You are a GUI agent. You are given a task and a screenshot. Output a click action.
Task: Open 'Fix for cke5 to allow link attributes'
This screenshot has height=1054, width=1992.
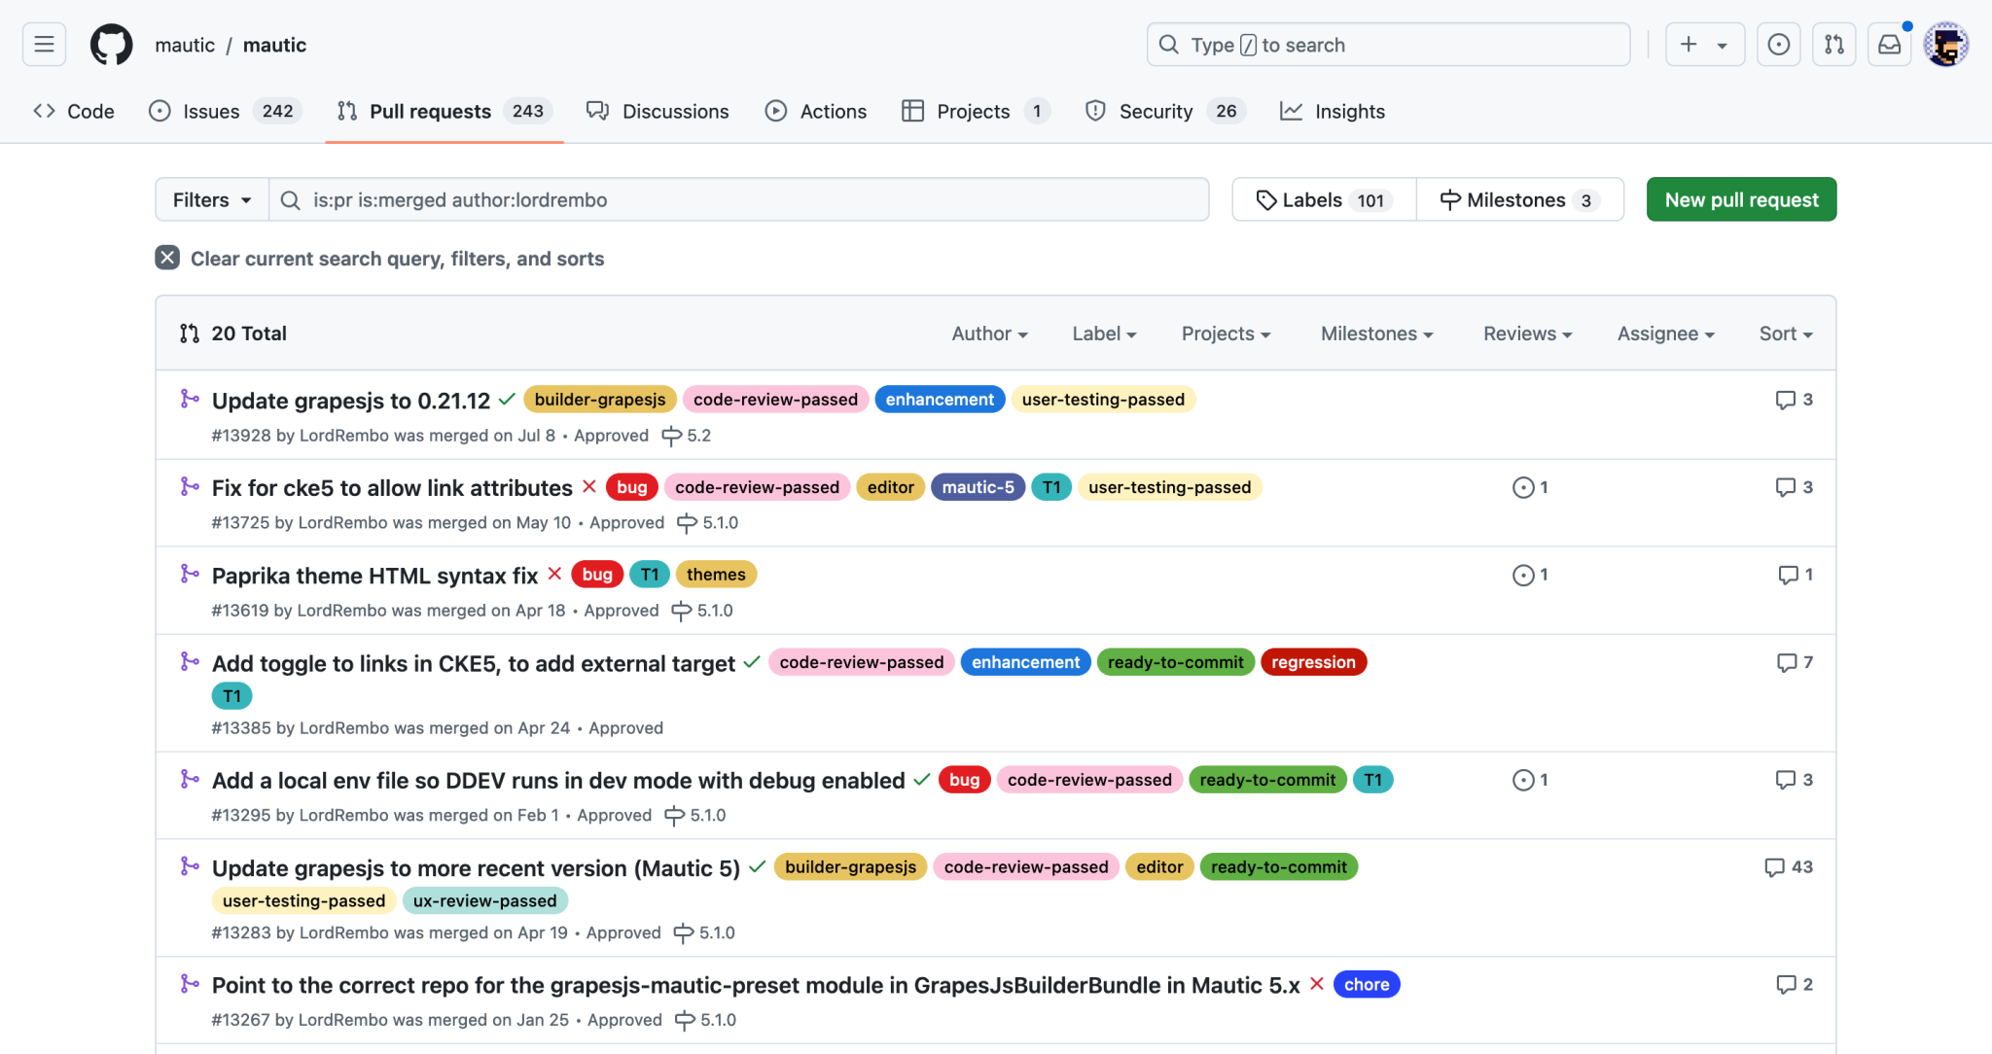392,488
